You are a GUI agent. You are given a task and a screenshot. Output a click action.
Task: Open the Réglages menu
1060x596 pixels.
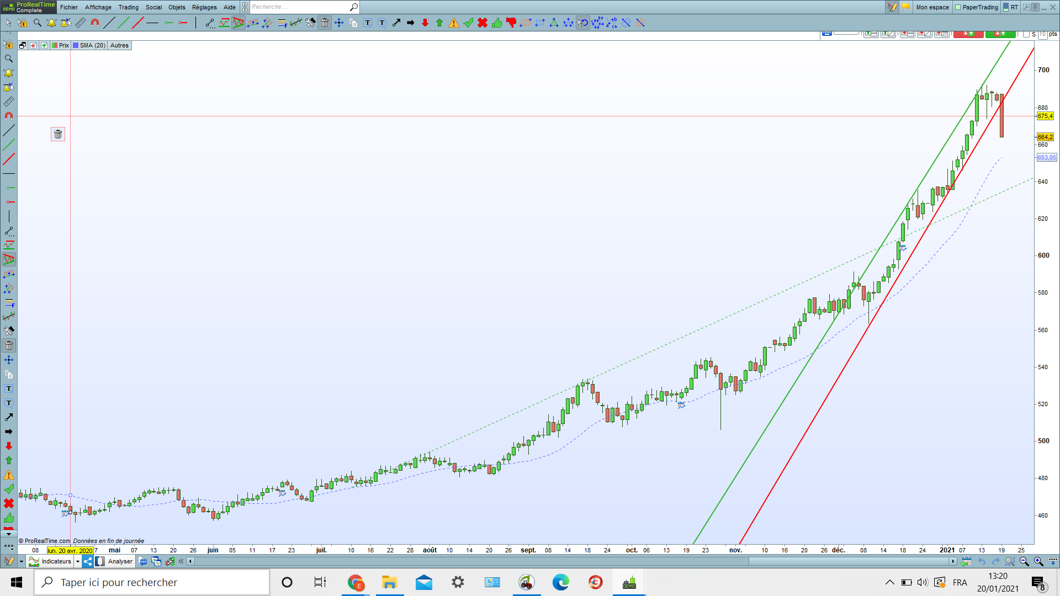coord(204,7)
